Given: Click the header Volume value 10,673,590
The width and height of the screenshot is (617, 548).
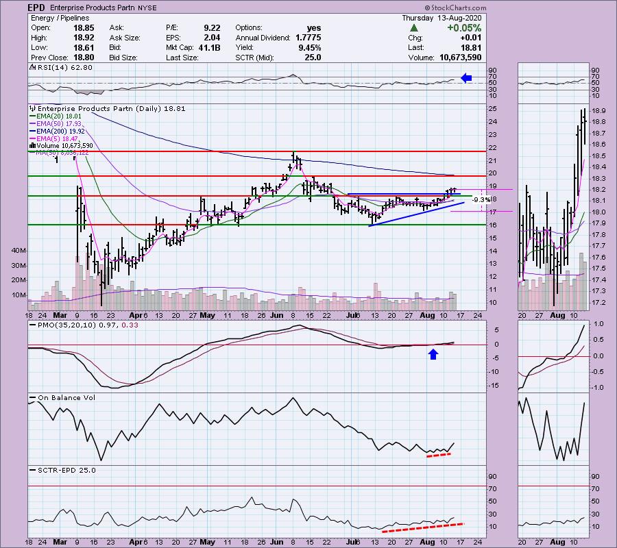Looking at the screenshot, I should tap(461, 58).
